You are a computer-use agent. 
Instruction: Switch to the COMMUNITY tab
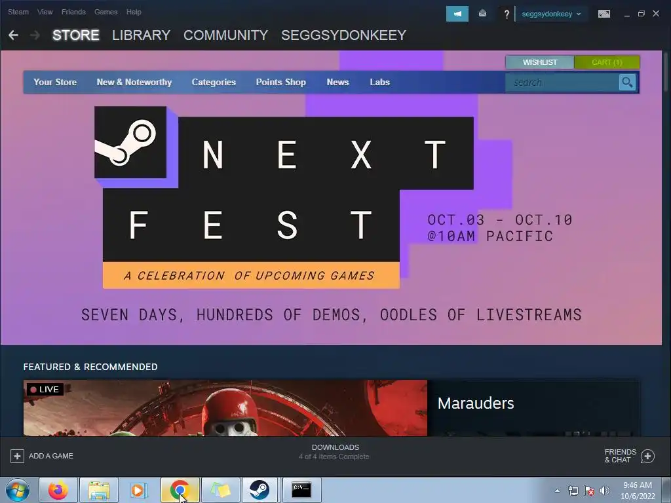[225, 35]
